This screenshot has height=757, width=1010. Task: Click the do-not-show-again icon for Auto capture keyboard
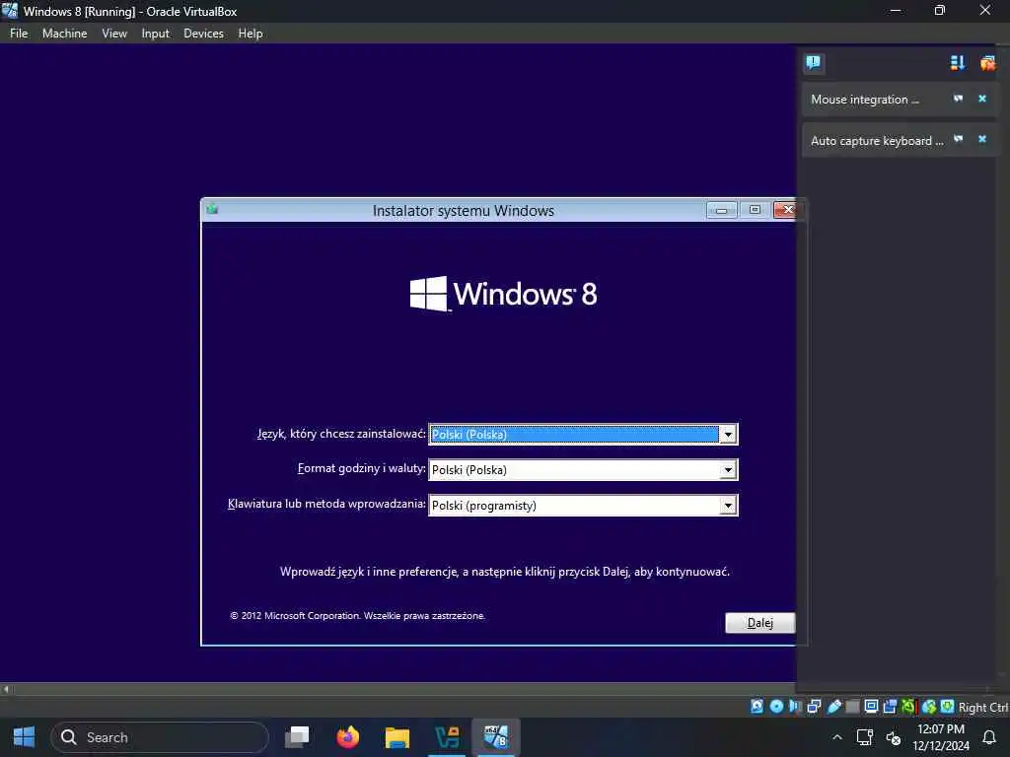[x=958, y=139]
